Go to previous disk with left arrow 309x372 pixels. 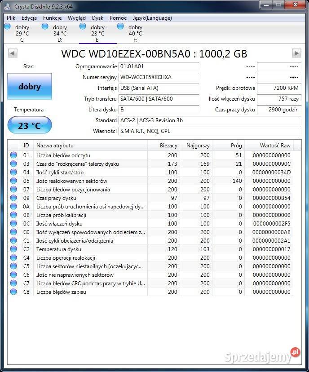(x=13, y=53)
